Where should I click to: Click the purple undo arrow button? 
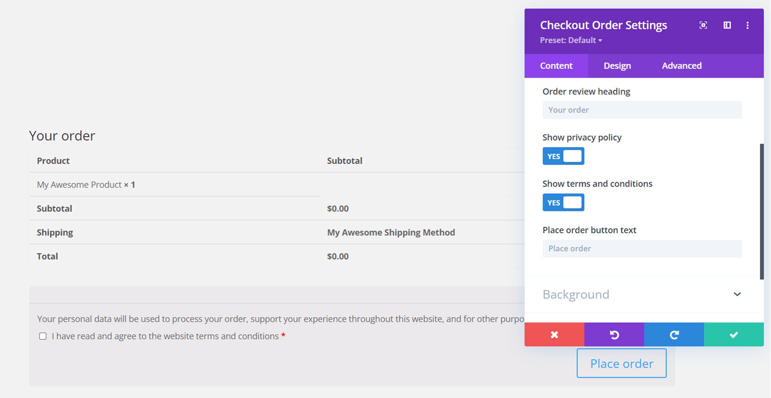[614, 335]
